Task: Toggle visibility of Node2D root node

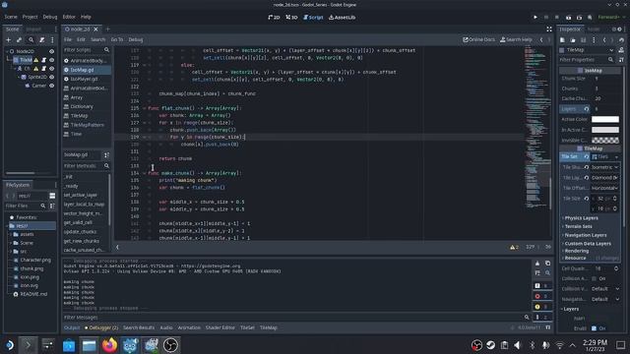Action: pyautogui.click(x=52, y=51)
